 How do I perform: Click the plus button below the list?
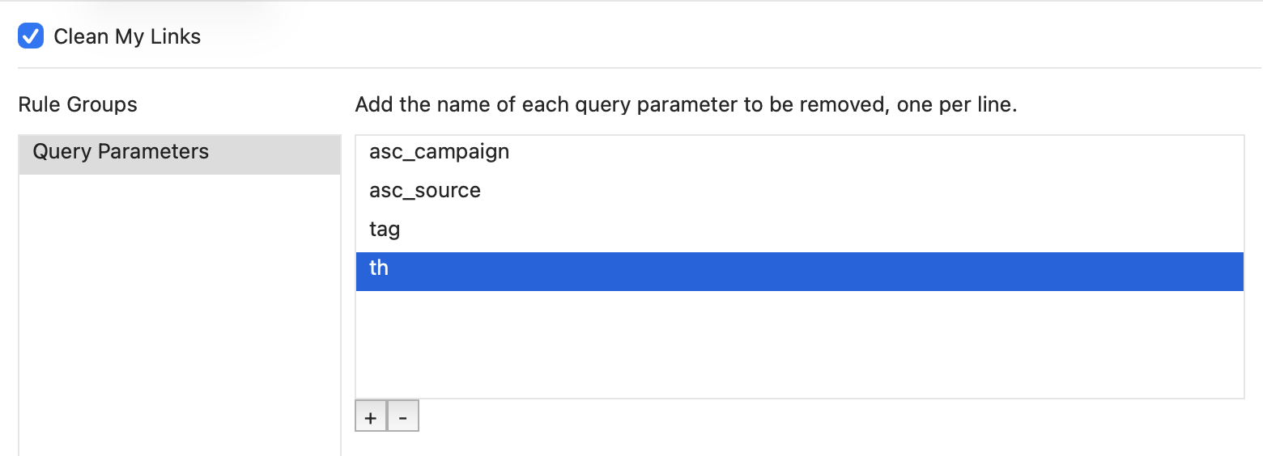click(371, 417)
